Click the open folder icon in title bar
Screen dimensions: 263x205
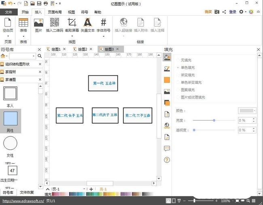(x=32, y=3)
